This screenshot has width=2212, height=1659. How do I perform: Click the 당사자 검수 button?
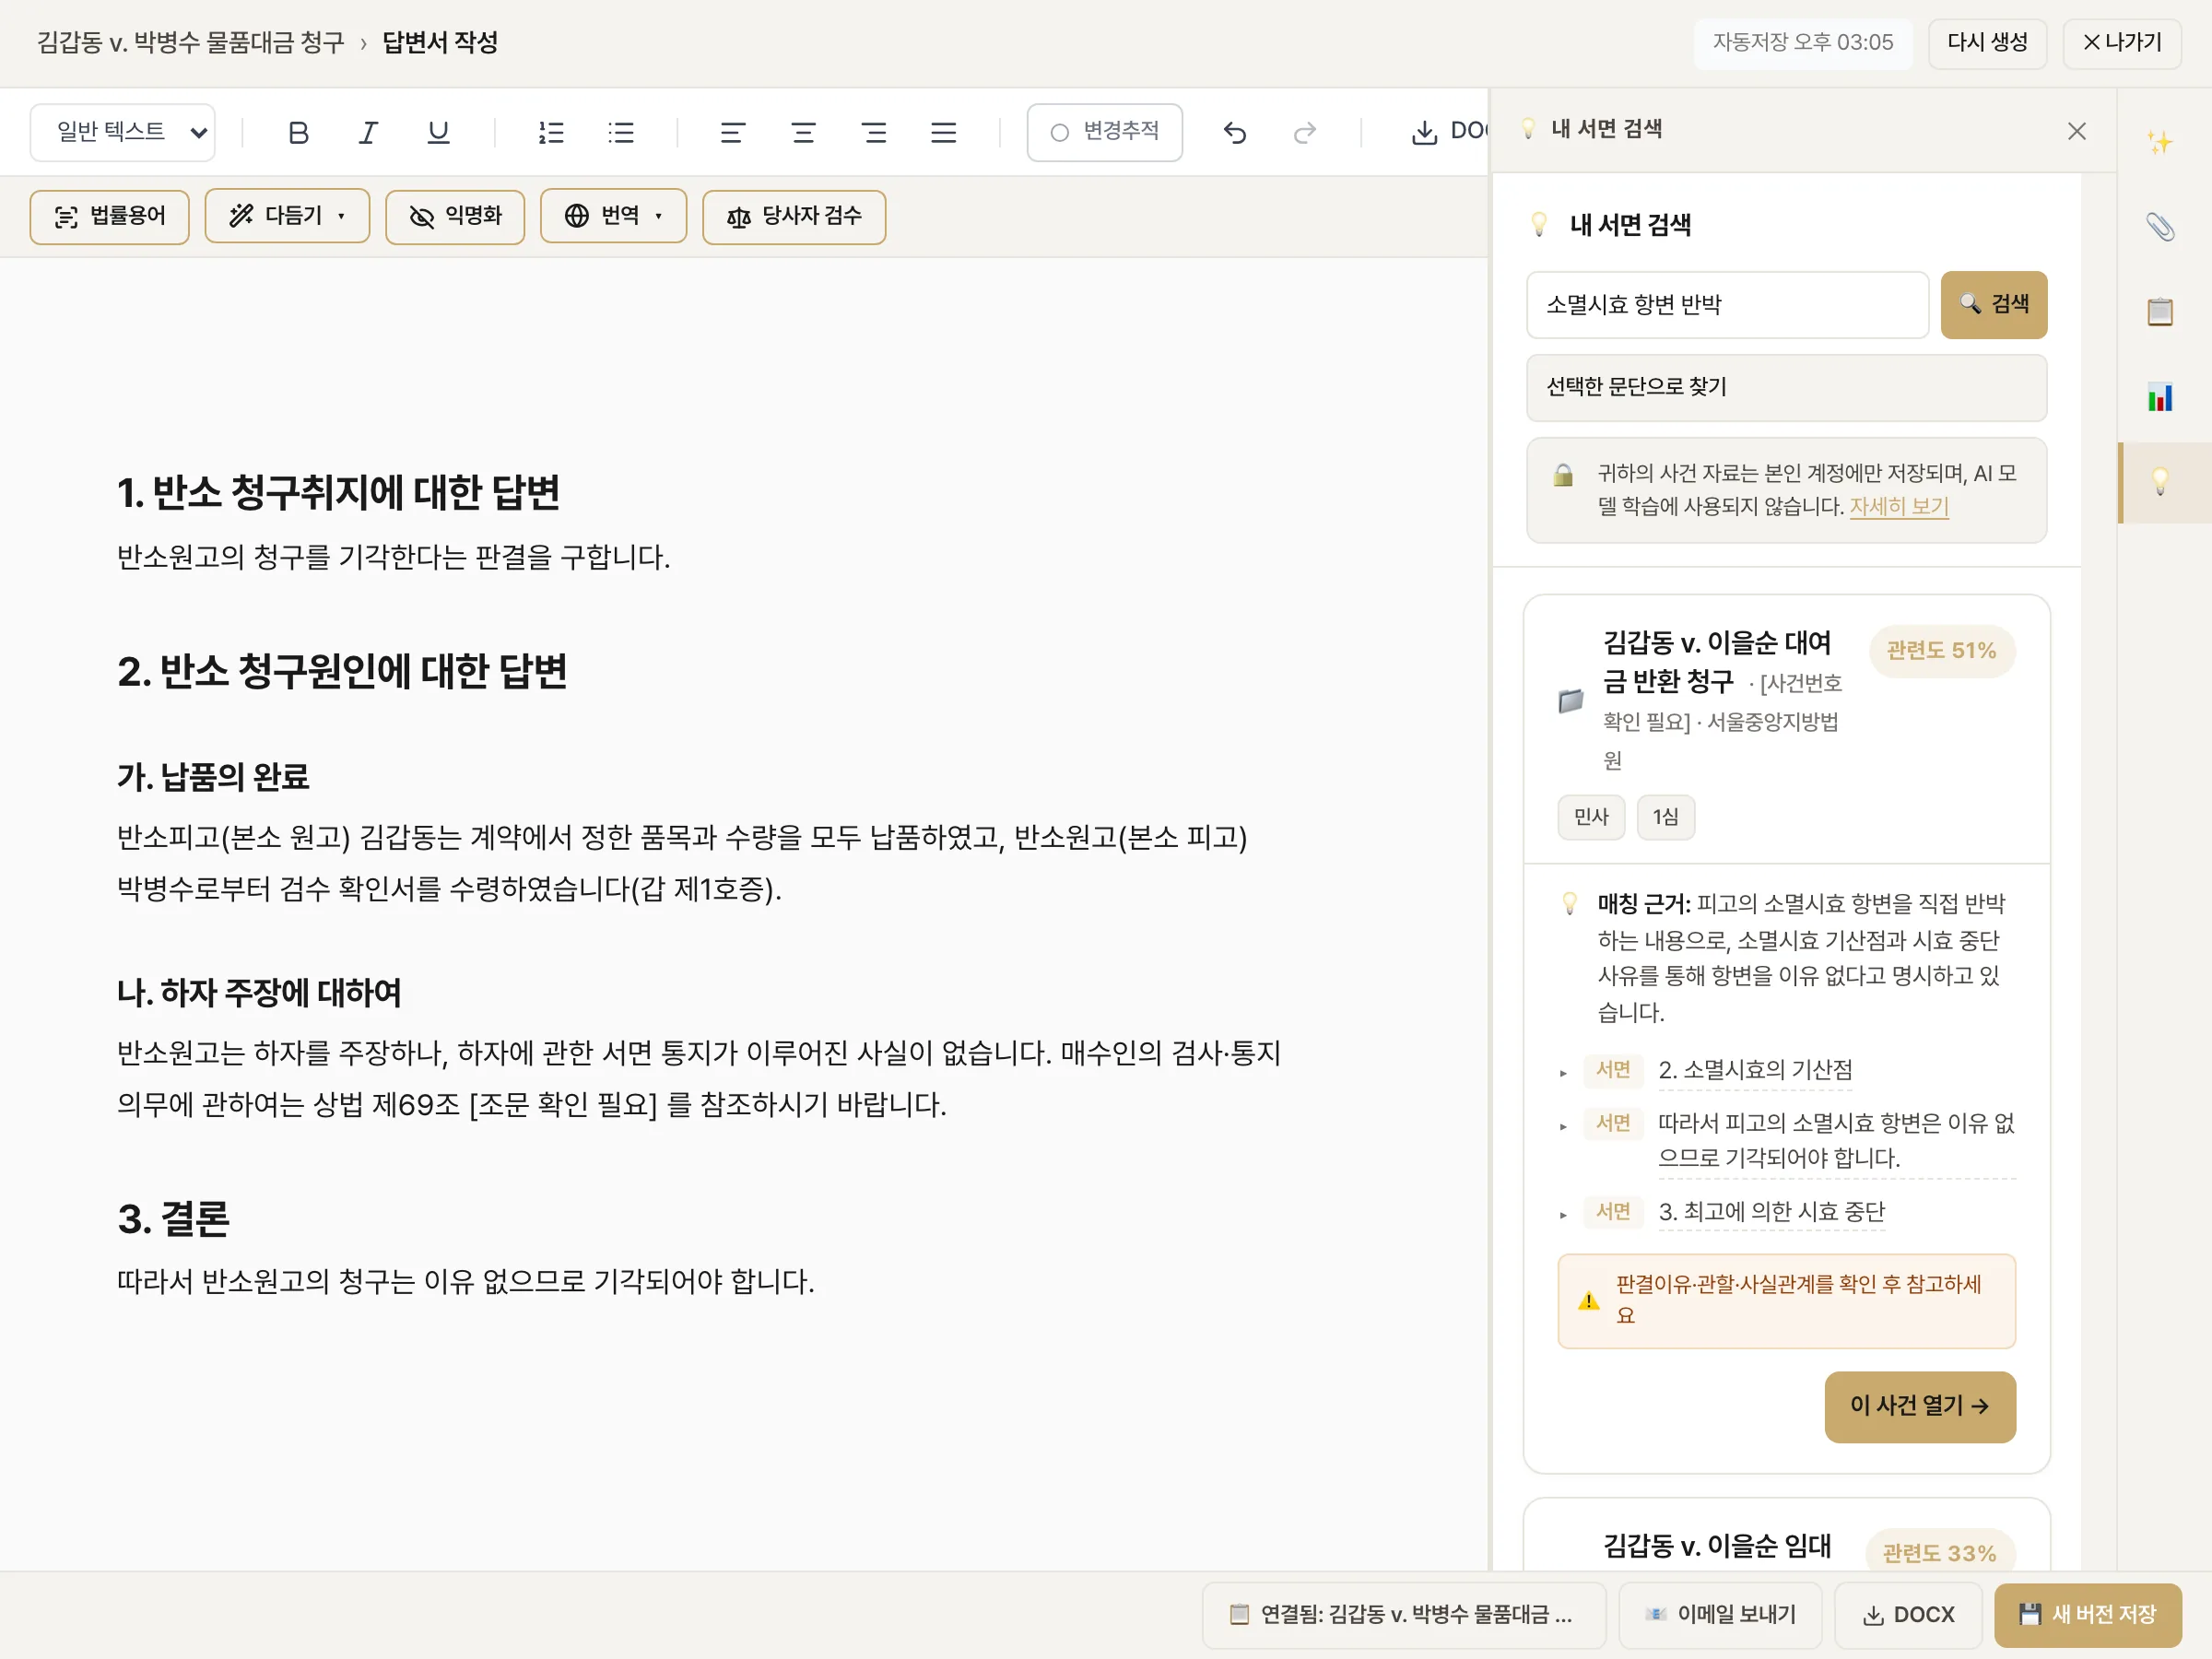[x=794, y=216]
